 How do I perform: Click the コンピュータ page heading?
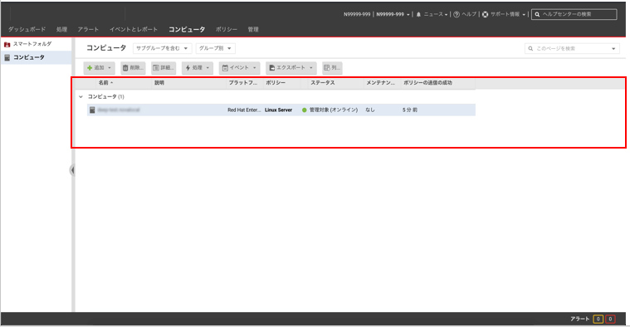(x=106, y=48)
